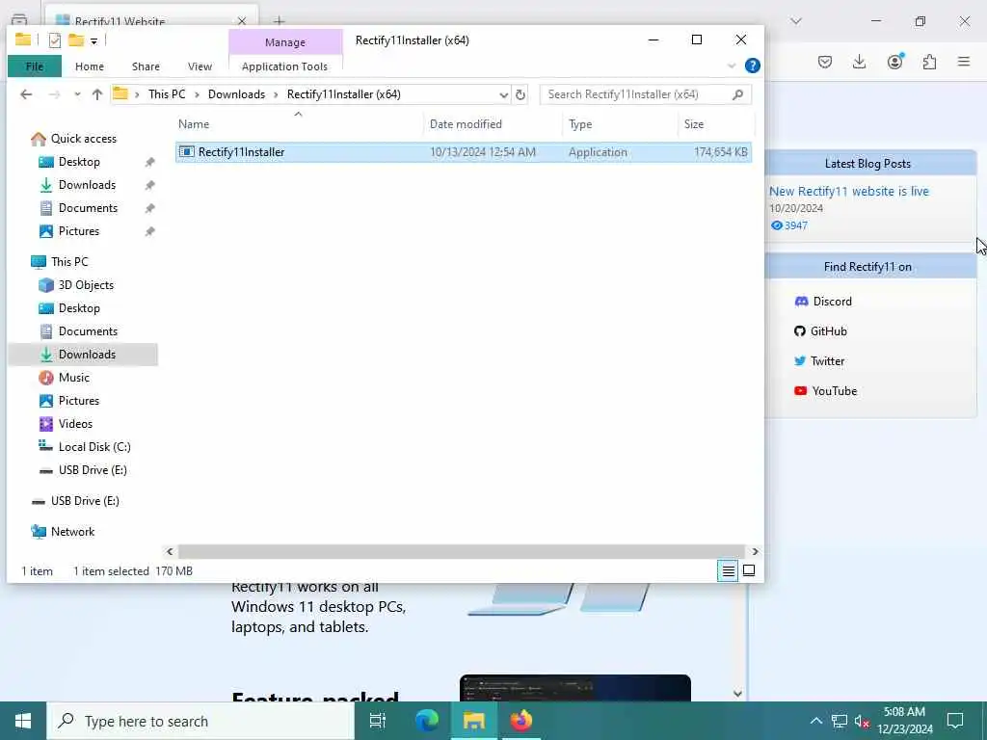Screen dimensions: 987x740
Task: Open pinned Desktop under Quick access
Action: [79, 162]
